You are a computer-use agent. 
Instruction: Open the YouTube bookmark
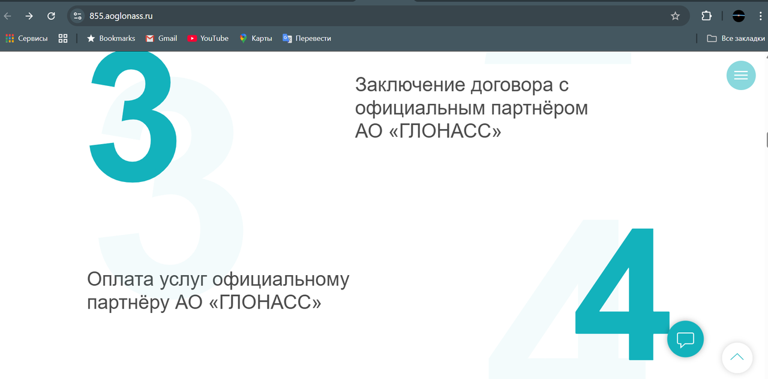tap(208, 38)
